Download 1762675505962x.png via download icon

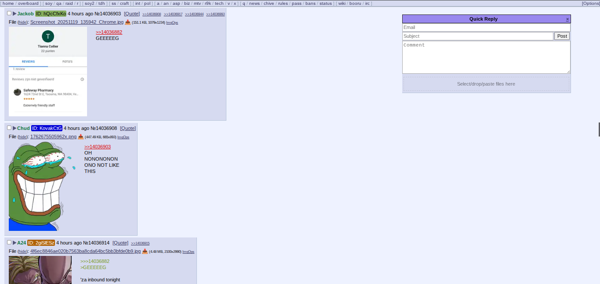[80, 137]
